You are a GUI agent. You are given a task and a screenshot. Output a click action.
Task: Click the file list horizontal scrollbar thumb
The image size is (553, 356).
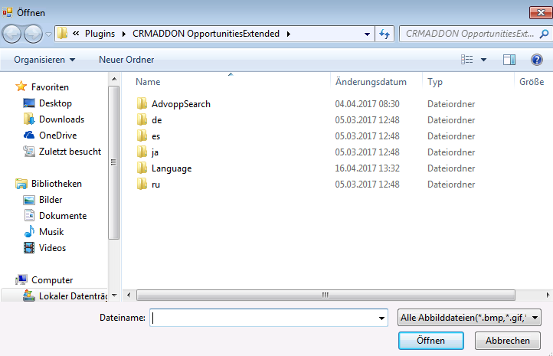point(326,295)
